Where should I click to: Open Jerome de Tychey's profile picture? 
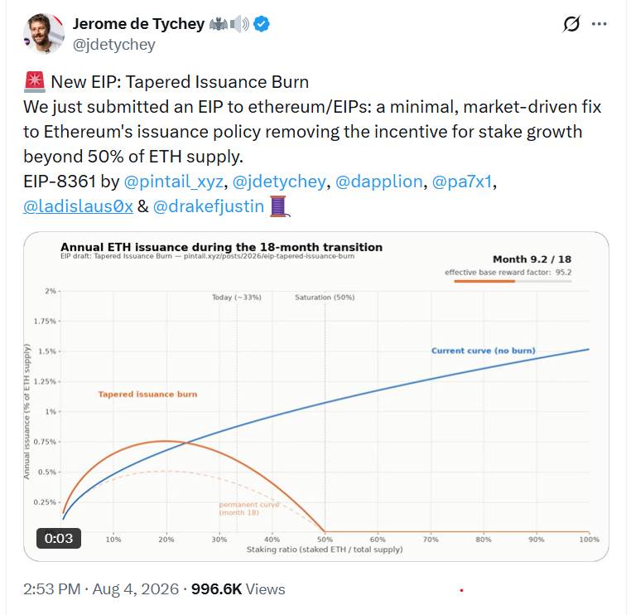(x=43, y=34)
